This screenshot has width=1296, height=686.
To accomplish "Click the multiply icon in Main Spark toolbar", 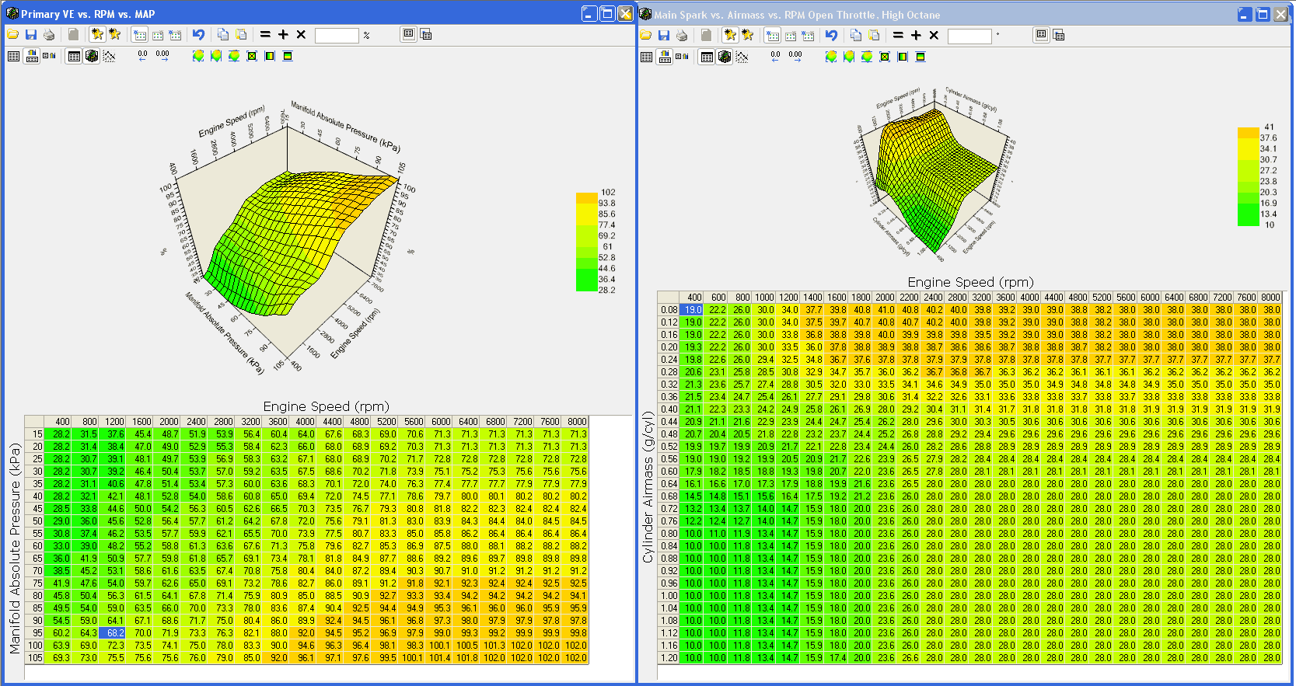I will pyautogui.click(x=934, y=35).
